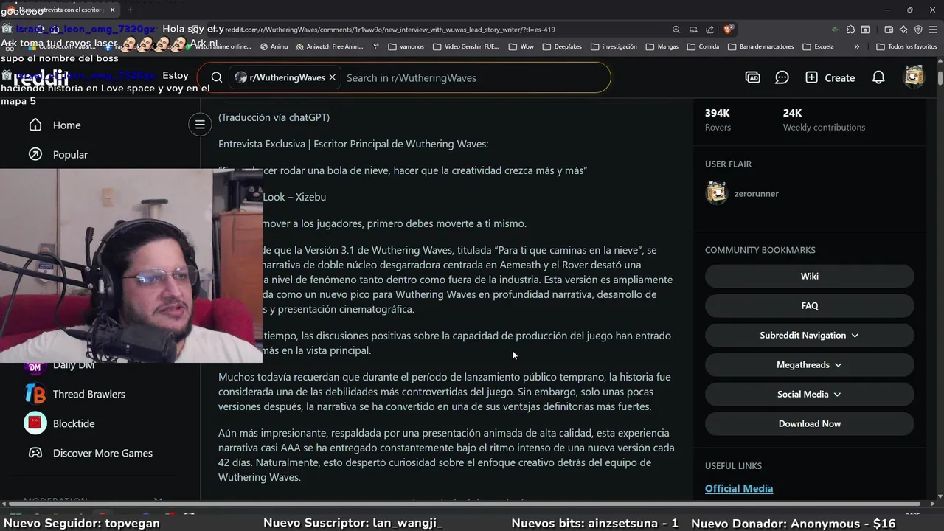Click the Thread Brawlers game icon
This screenshot has height=531, width=944.
[x=35, y=394]
